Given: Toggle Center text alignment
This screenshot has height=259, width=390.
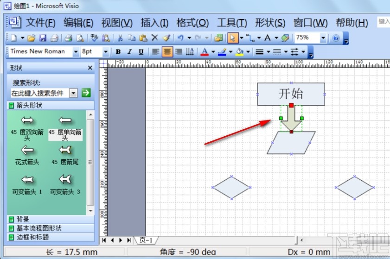Looking at the screenshot, I should pos(167,52).
